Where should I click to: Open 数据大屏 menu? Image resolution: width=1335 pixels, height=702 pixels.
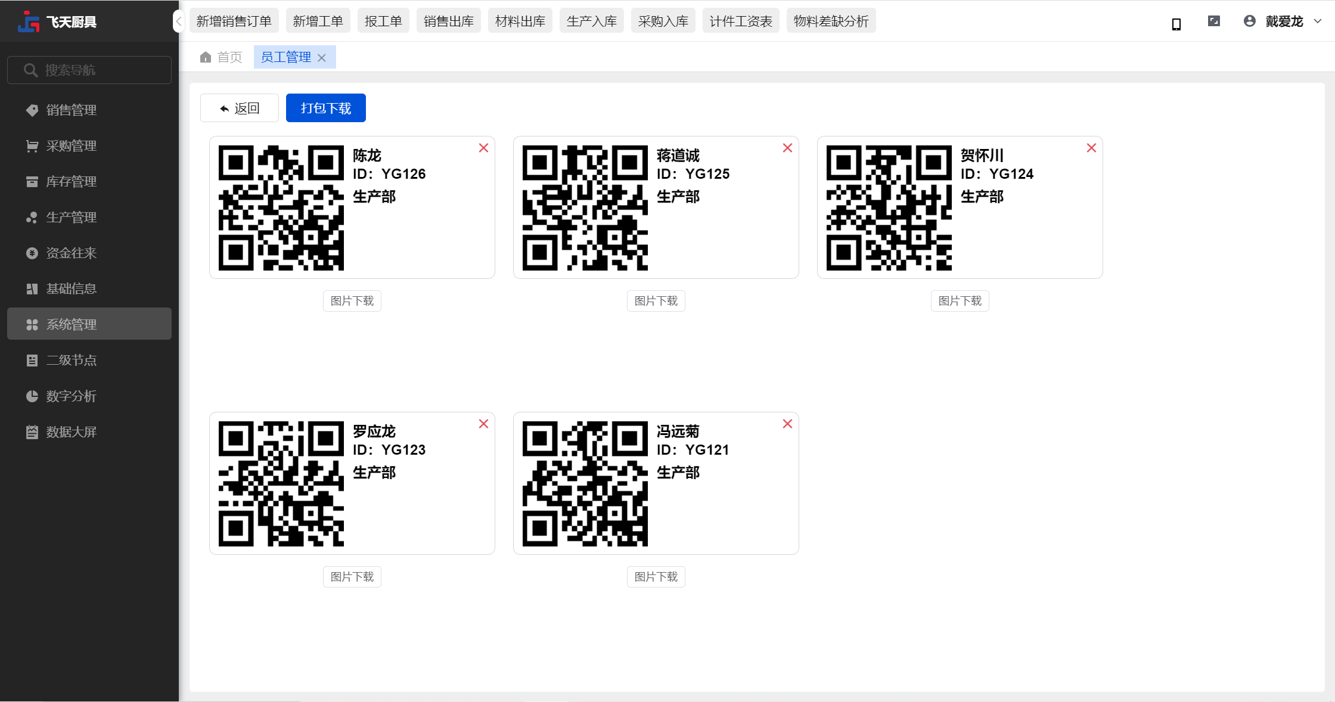click(89, 431)
